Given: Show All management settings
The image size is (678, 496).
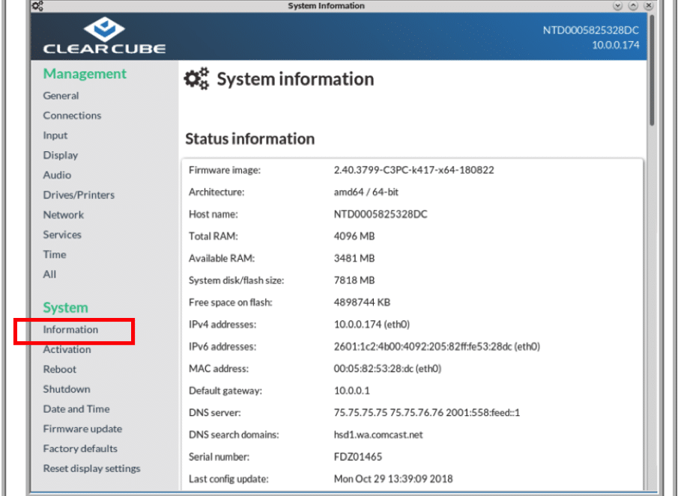Looking at the screenshot, I should click(49, 274).
